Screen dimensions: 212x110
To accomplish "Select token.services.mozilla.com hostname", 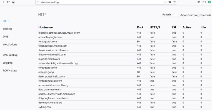I will [53, 46].
